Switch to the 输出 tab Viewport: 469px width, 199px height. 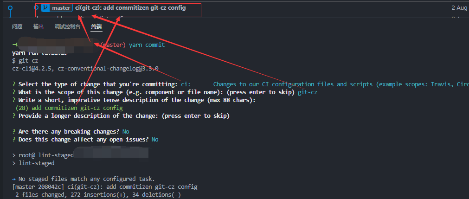pos(39,26)
